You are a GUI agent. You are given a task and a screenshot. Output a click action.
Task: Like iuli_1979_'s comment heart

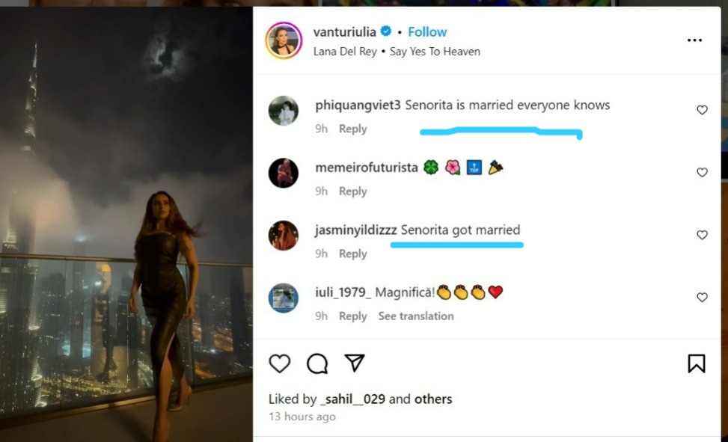[x=702, y=298]
